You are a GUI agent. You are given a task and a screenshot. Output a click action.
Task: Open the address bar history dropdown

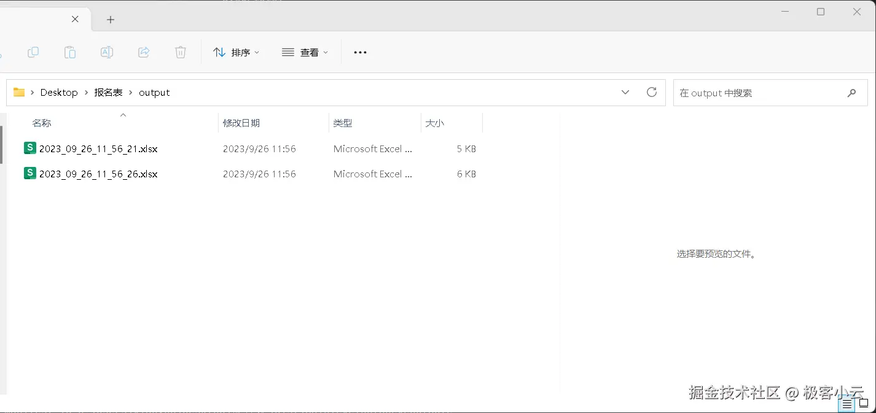click(625, 92)
